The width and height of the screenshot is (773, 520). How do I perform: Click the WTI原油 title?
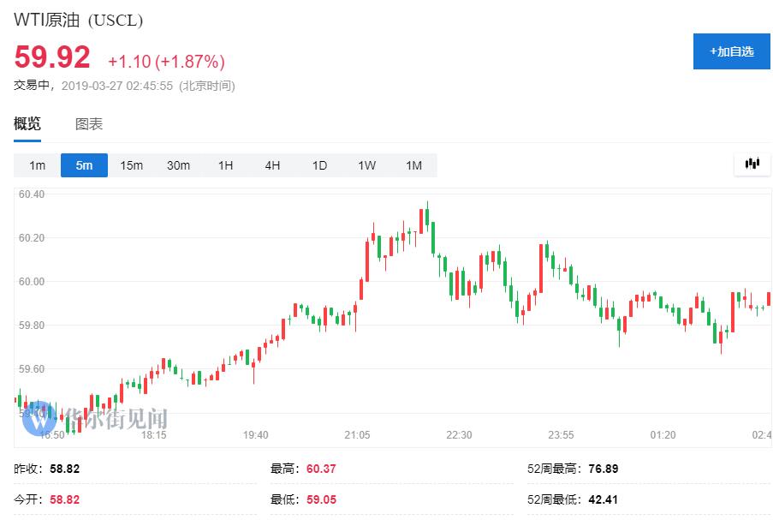click(x=78, y=20)
